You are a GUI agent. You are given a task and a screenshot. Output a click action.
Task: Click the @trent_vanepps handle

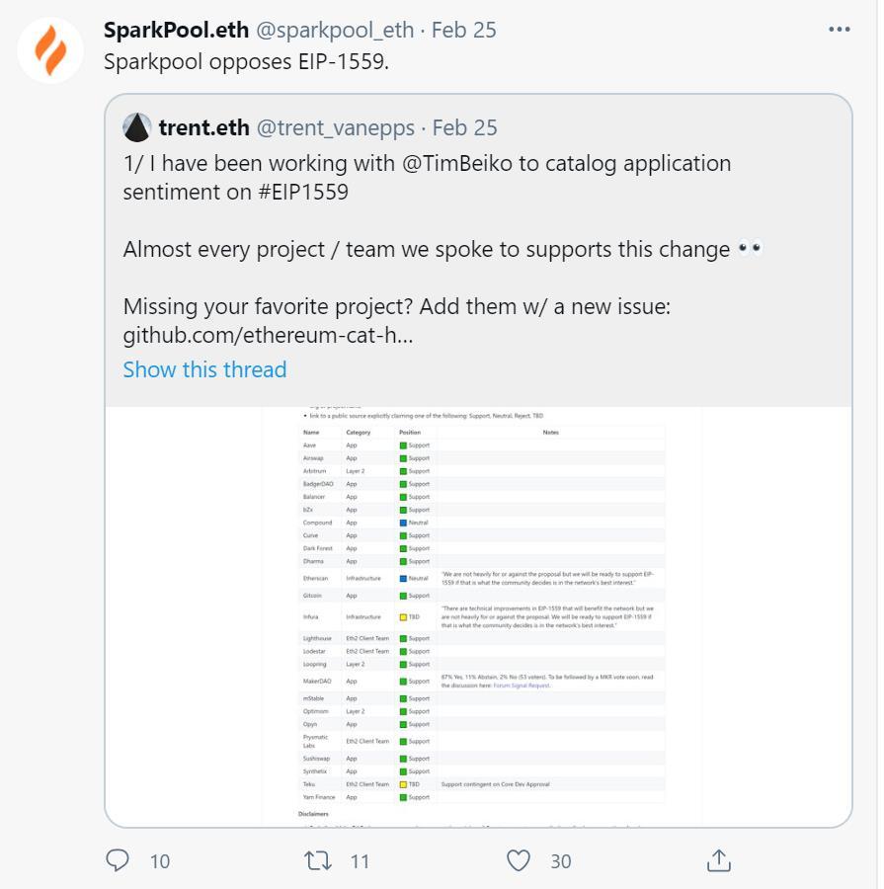pos(336,127)
